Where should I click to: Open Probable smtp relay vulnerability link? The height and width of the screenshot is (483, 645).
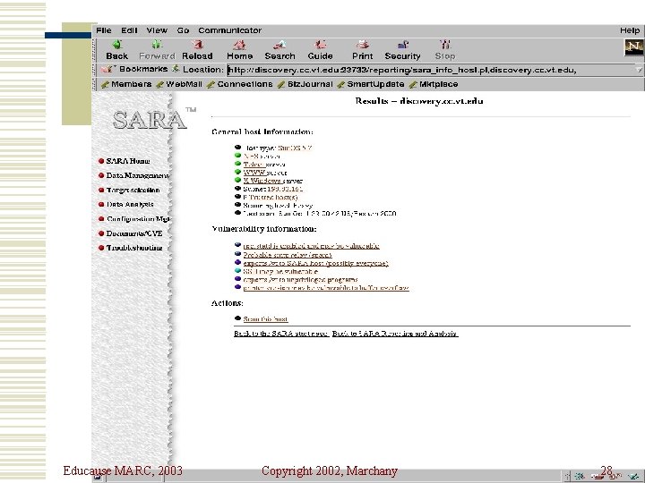pyautogui.click(x=288, y=255)
